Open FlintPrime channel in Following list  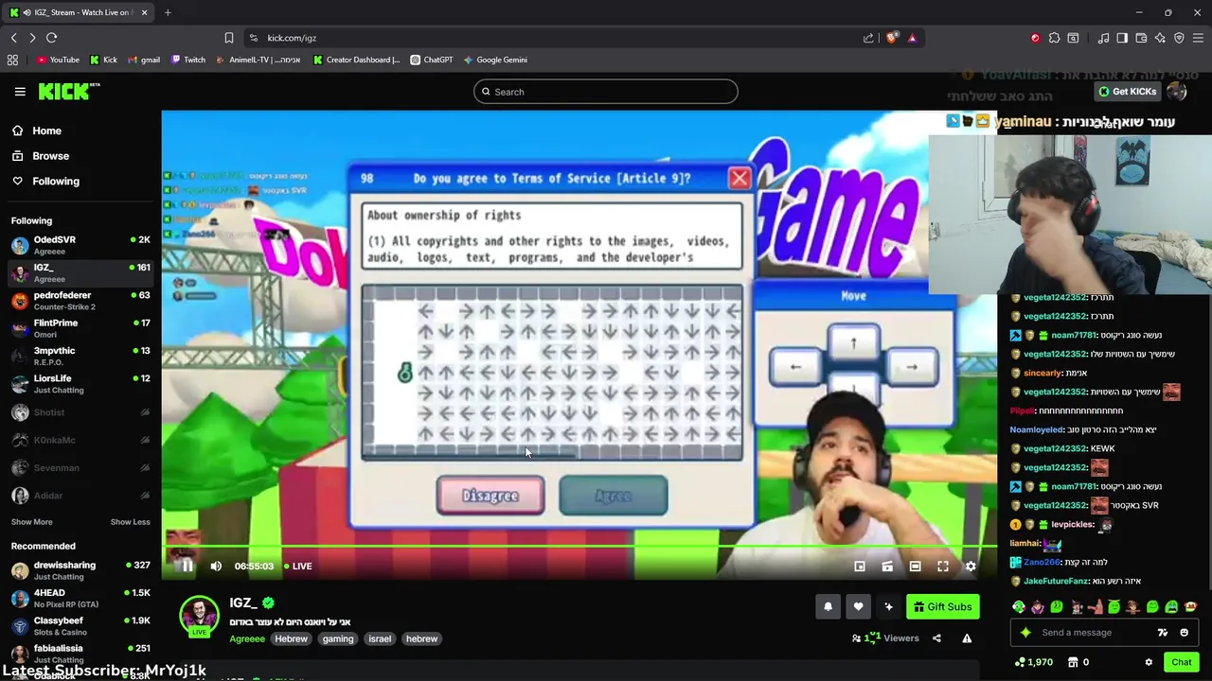(x=80, y=328)
